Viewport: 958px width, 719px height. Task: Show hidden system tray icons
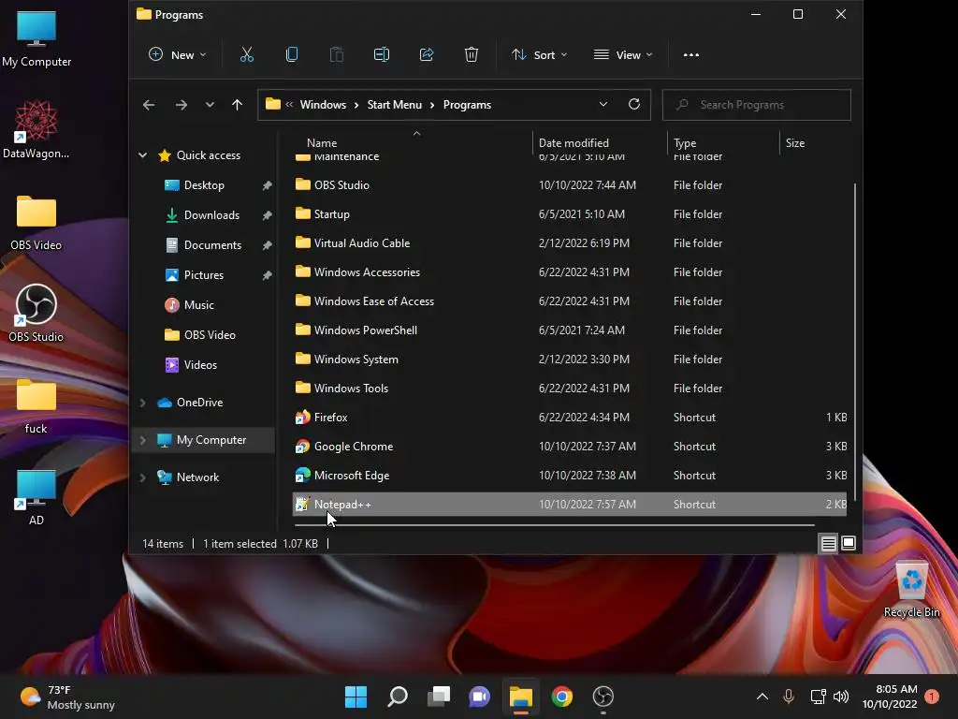pyautogui.click(x=762, y=697)
